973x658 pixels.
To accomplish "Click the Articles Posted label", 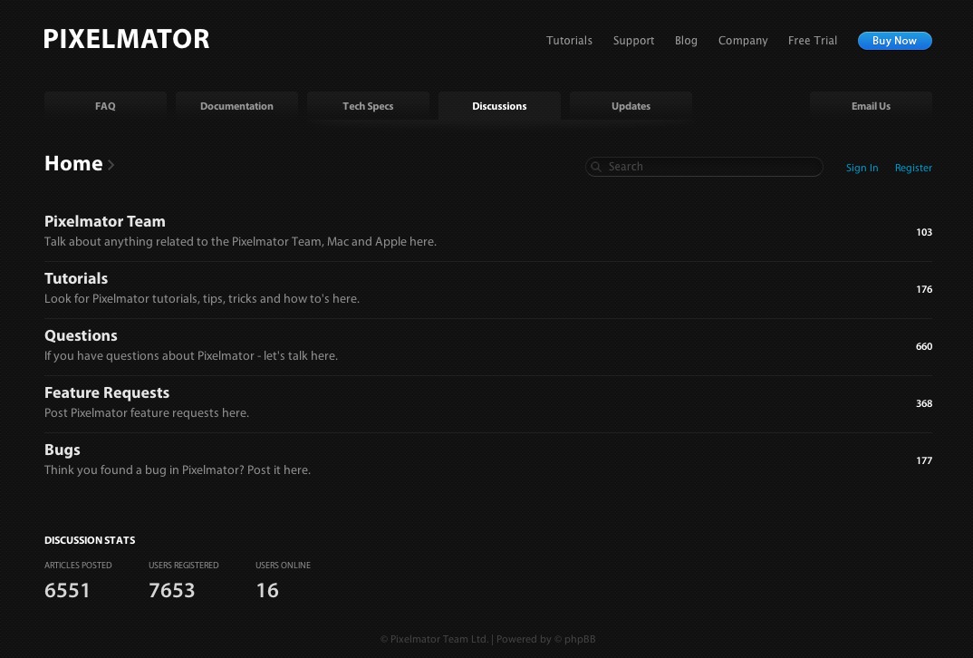I will pyautogui.click(x=78, y=566).
